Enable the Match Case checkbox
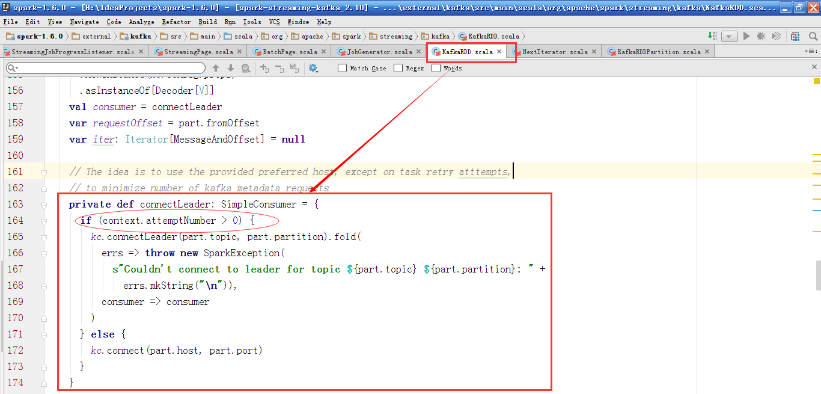Screen dimensions: 821x394 pos(343,68)
